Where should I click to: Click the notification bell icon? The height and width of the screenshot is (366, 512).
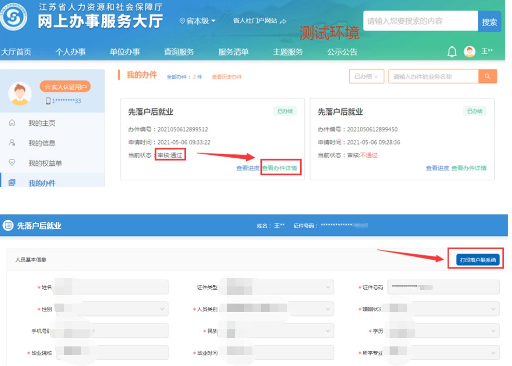pos(452,52)
